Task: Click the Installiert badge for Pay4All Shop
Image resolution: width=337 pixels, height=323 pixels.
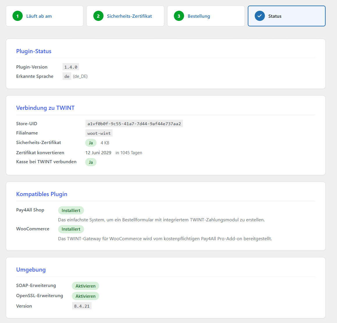Action: [71, 211]
